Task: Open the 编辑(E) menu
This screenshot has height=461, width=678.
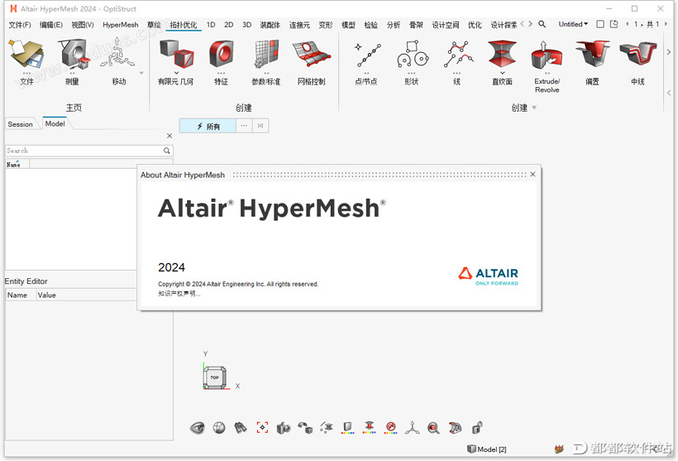Action: 51,25
